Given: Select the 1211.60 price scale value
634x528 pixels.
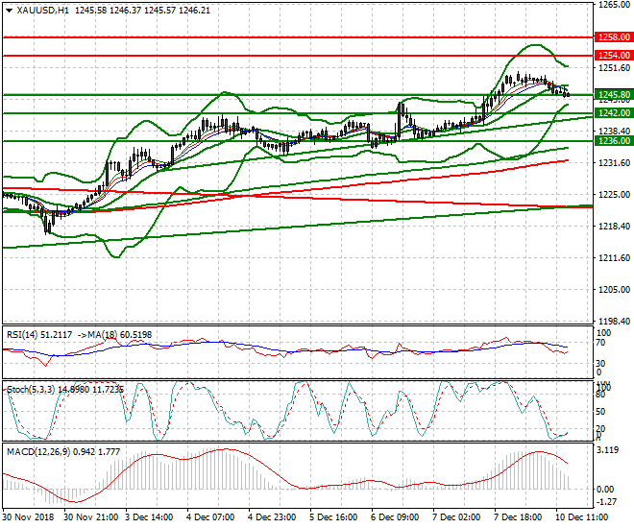Looking at the screenshot, I should [x=614, y=257].
